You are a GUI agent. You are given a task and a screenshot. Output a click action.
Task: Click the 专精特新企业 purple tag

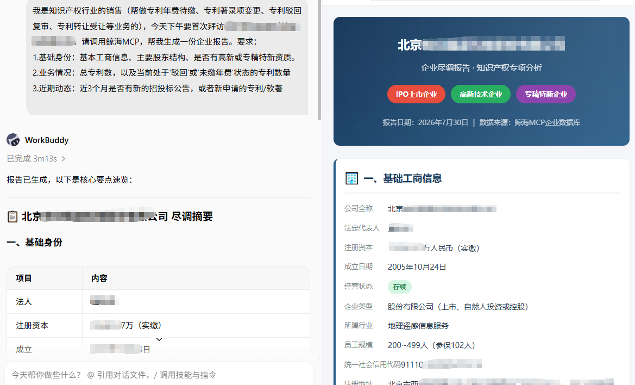(546, 94)
